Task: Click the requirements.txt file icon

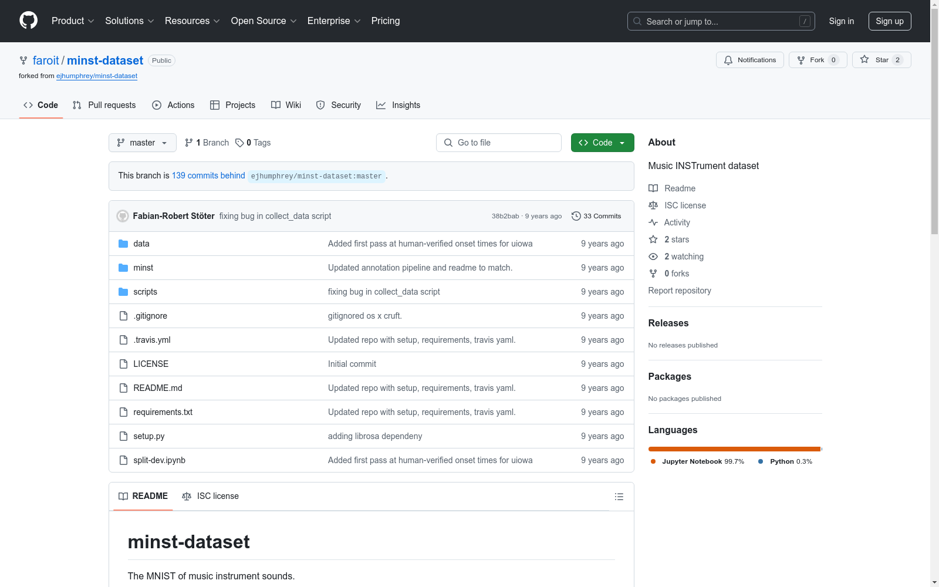Action: pos(123,412)
